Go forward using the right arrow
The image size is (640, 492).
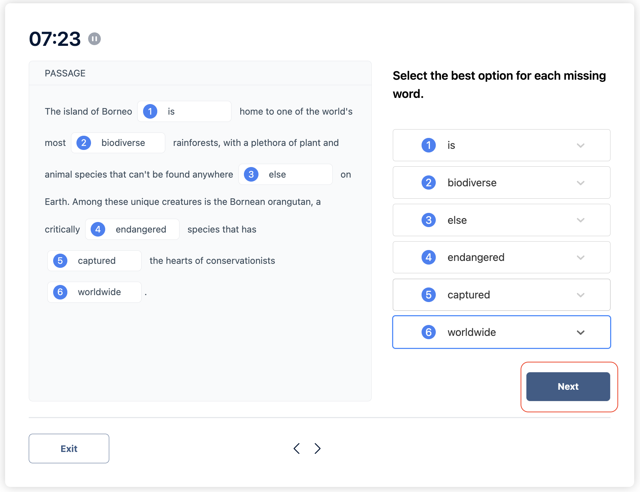[x=317, y=449]
